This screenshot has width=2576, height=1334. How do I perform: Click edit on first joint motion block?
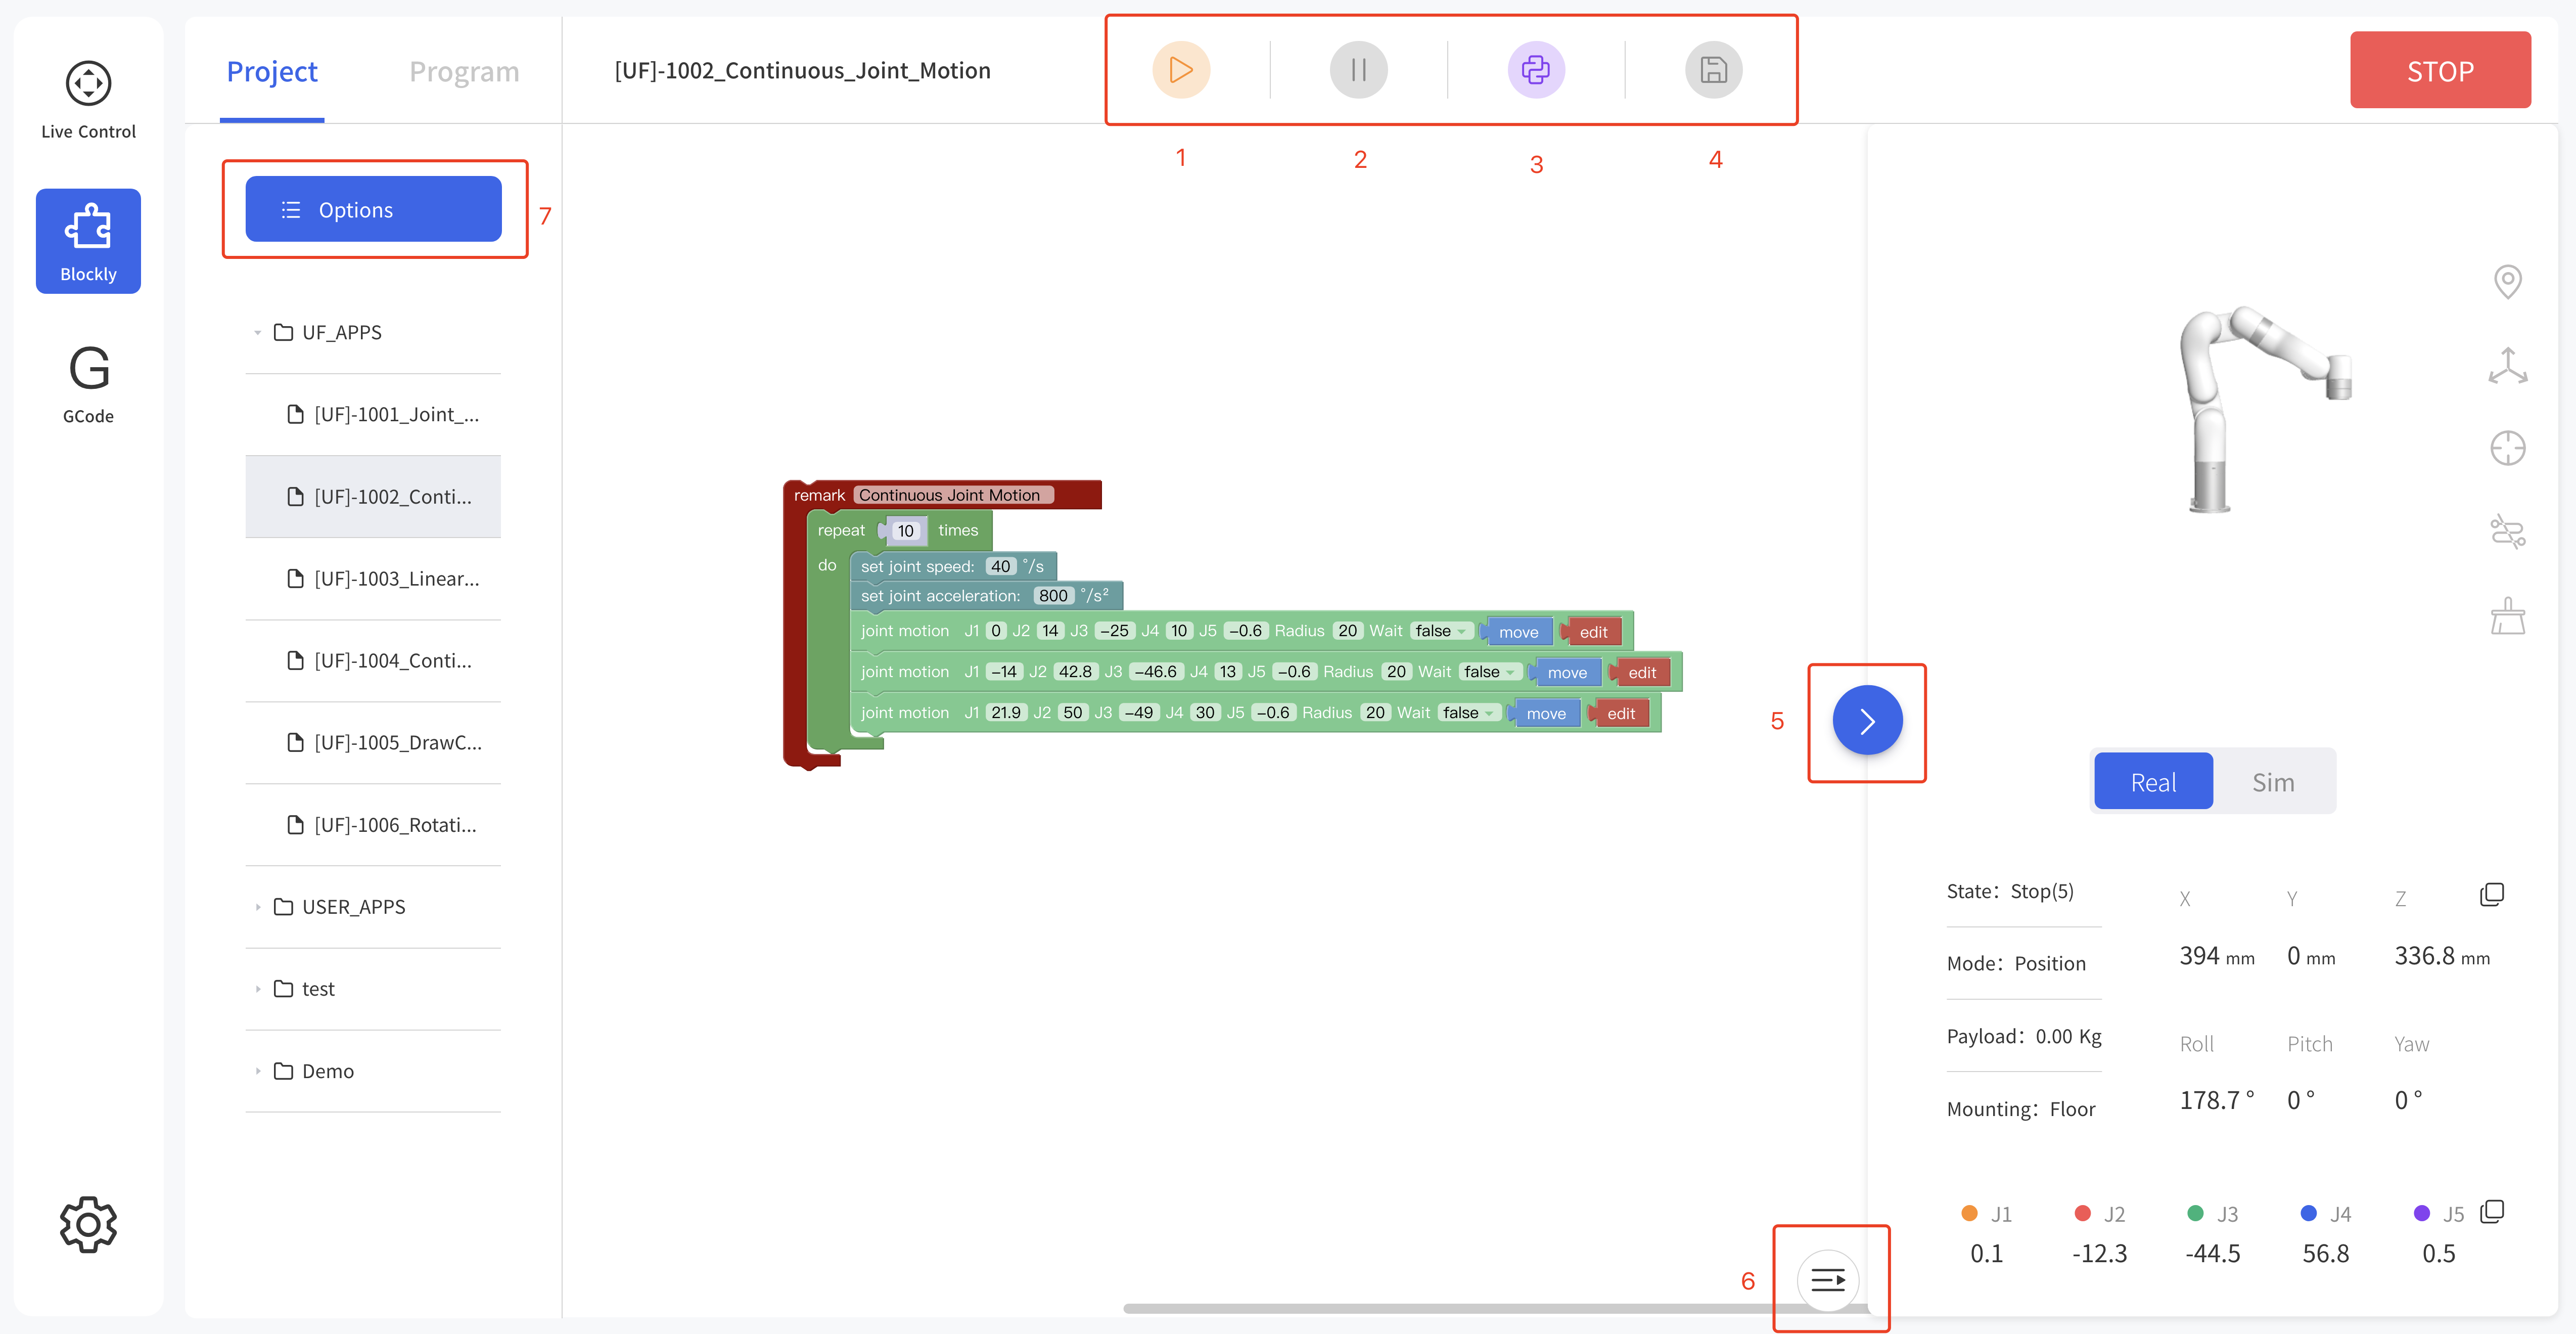[x=1594, y=632]
